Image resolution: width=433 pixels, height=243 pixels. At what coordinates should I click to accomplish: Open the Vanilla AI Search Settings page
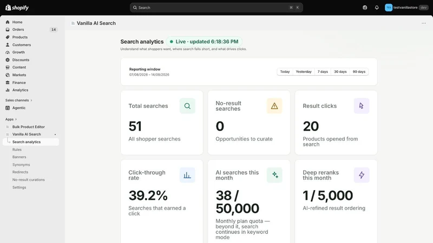coord(19,187)
